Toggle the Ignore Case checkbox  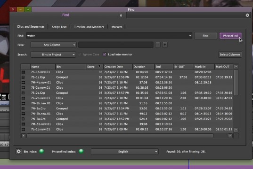point(80,54)
